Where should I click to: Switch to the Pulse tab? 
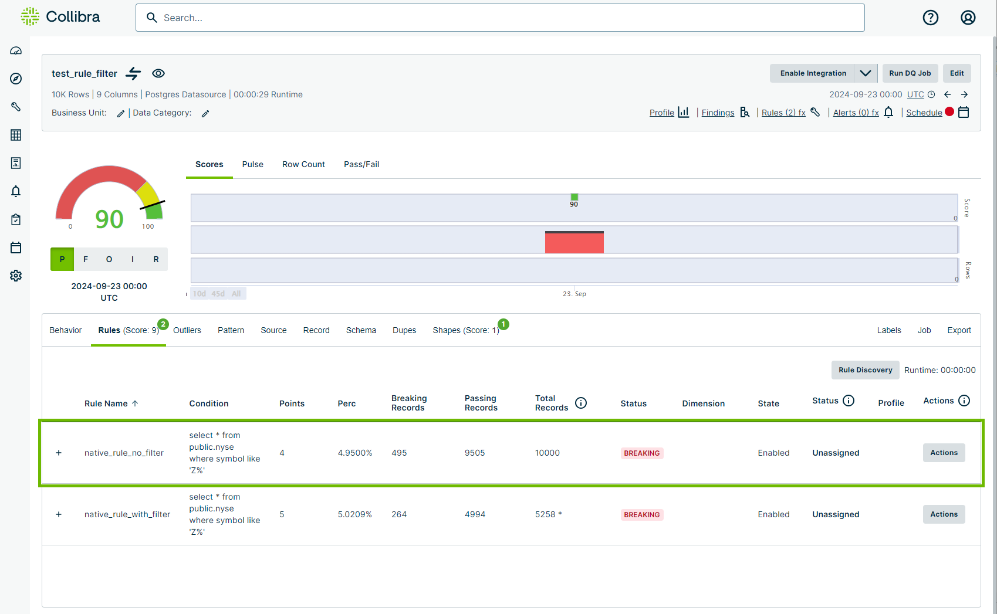click(253, 164)
